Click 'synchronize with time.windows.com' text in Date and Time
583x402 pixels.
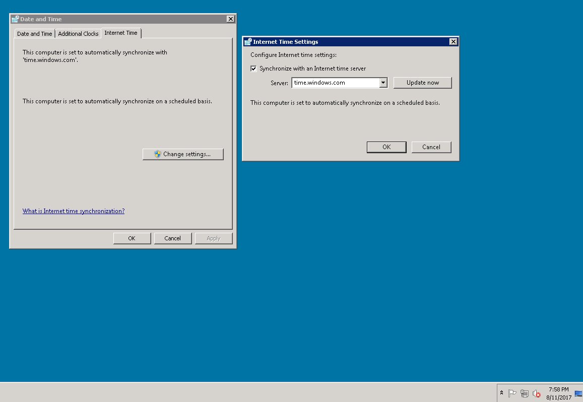point(95,56)
